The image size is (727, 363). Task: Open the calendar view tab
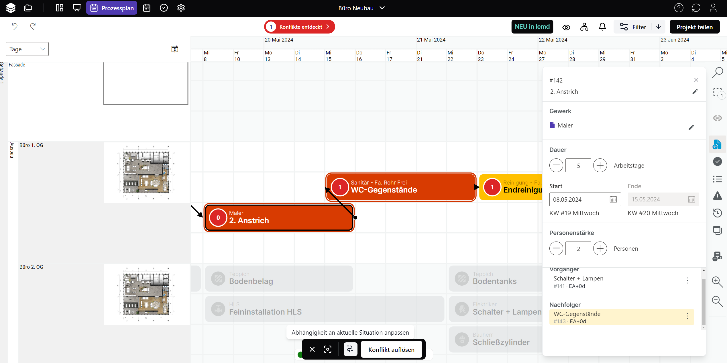tap(147, 8)
